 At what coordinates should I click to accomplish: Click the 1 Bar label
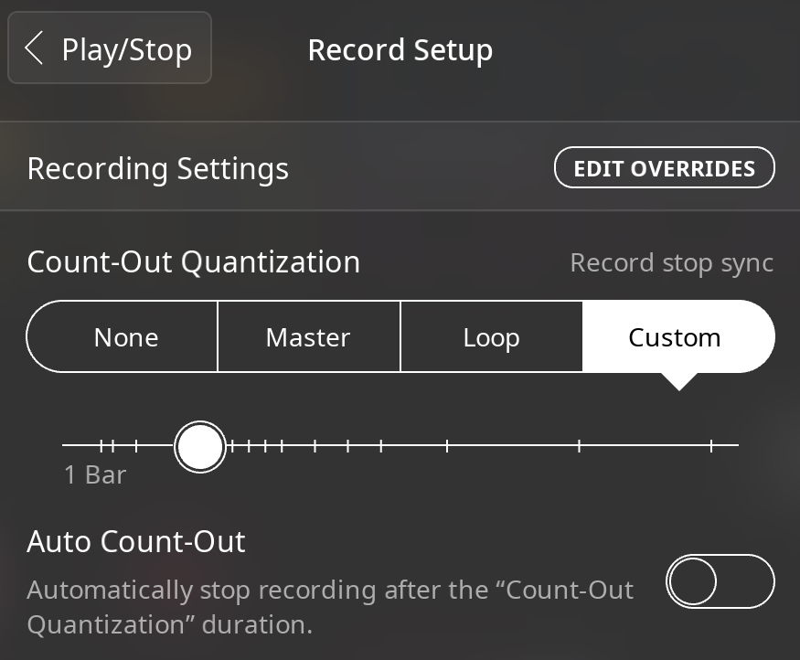tap(94, 474)
